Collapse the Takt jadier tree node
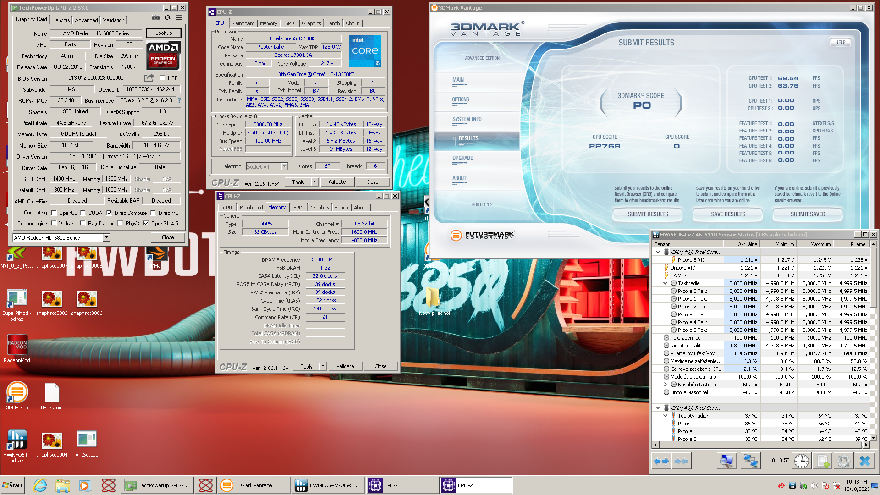The height and width of the screenshot is (495, 880). tap(665, 283)
